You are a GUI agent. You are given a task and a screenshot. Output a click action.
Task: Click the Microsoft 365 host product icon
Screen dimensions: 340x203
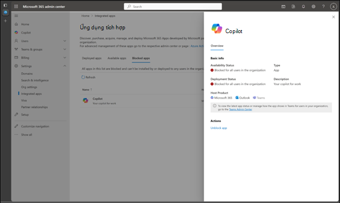coord(212,98)
